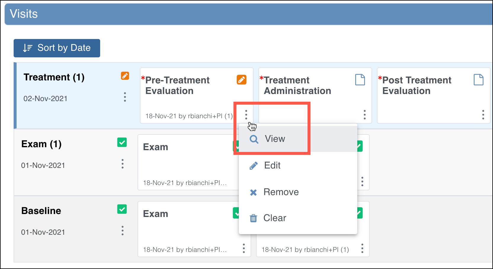Viewport: 493px width, 269px height.
Task: Click the green checkmark on the Baseline visit
Action: [x=122, y=209]
